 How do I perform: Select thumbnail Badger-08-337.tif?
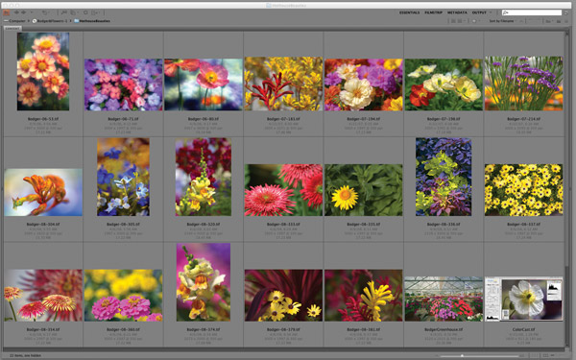523,190
